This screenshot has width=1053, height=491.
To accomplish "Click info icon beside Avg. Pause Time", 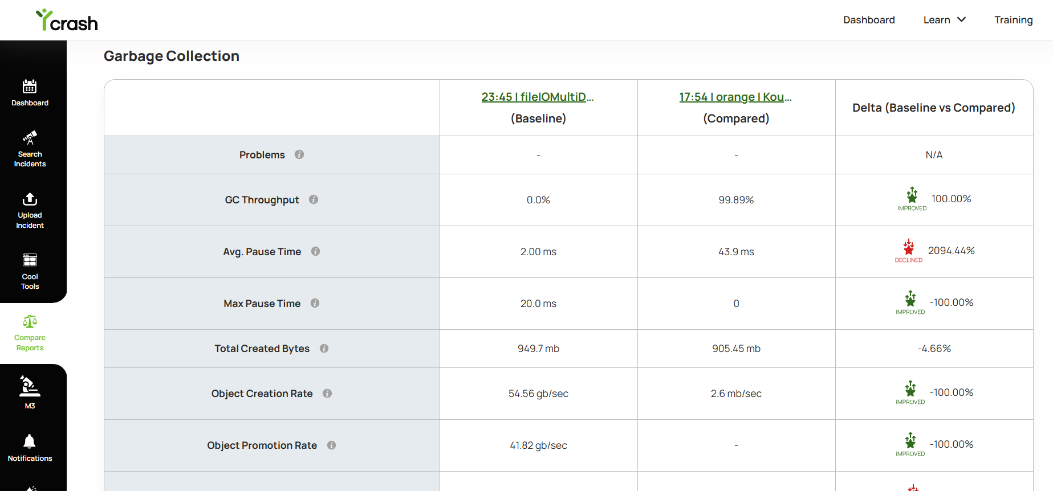I will (x=316, y=251).
